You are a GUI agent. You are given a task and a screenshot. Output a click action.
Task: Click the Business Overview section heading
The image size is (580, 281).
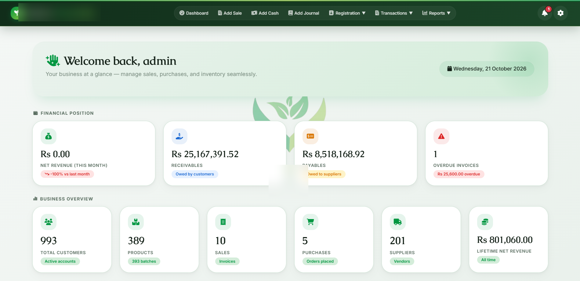[67, 199]
